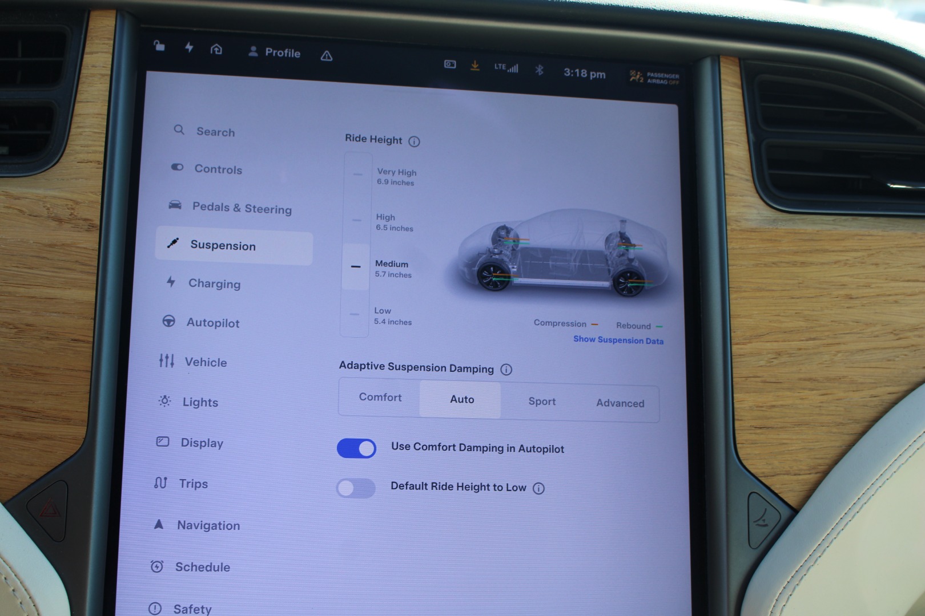The height and width of the screenshot is (616, 925).
Task: Tap the Bluetooth icon
Action: (539, 70)
